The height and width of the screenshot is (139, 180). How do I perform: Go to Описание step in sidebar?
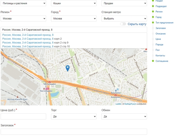[161, 34]
